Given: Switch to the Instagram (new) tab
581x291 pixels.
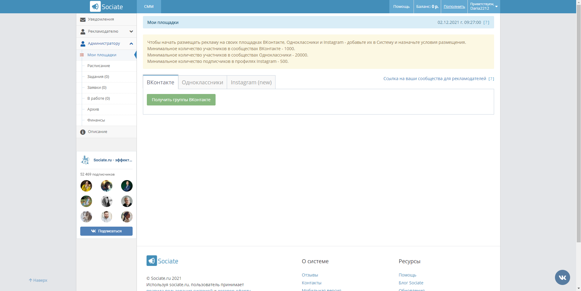Looking at the screenshot, I should (x=251, y=82).
